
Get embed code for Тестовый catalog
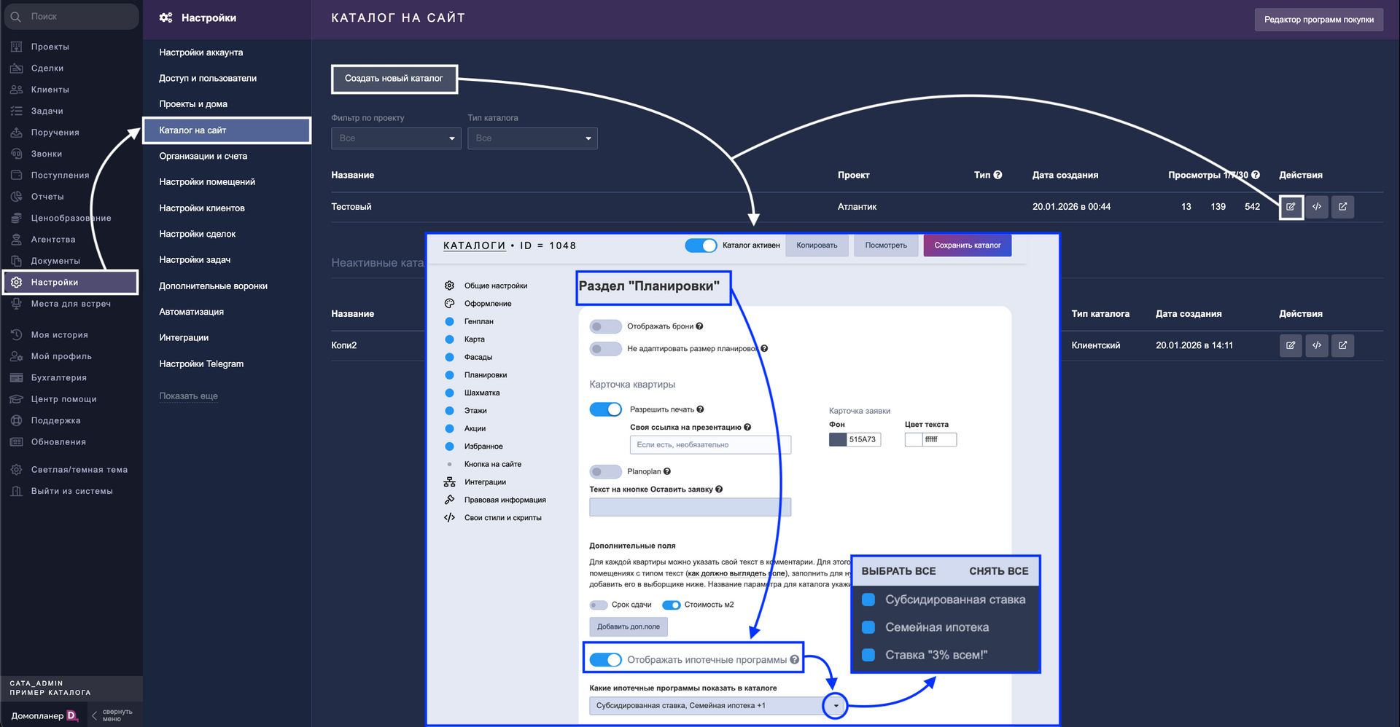click(1317, 207)
